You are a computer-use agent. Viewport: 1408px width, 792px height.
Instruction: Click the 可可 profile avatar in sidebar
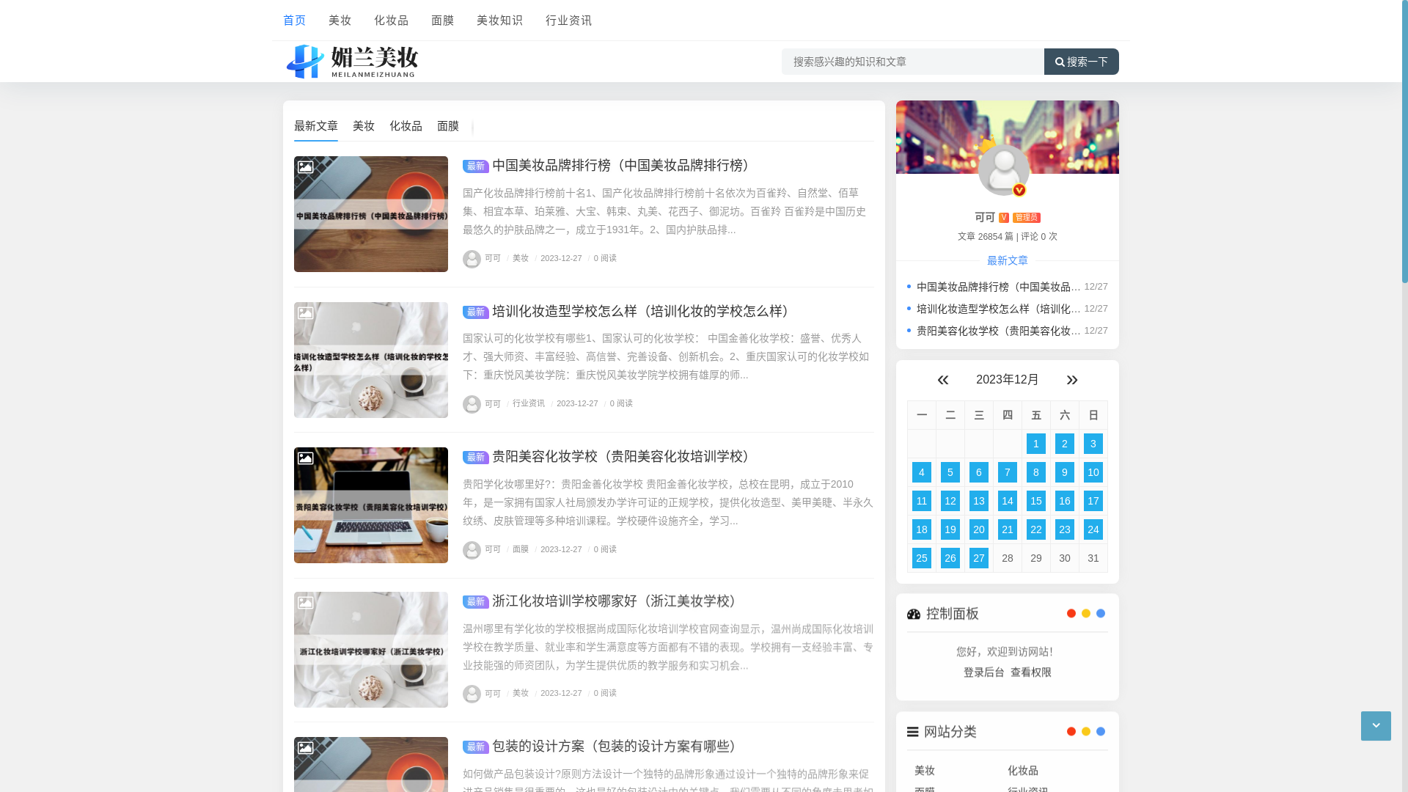point(1003,170)
